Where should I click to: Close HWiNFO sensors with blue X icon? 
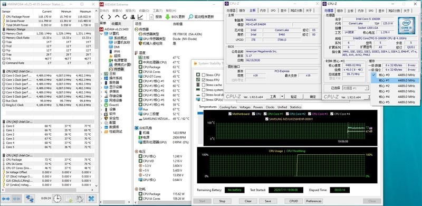click(x=91, y=199)
